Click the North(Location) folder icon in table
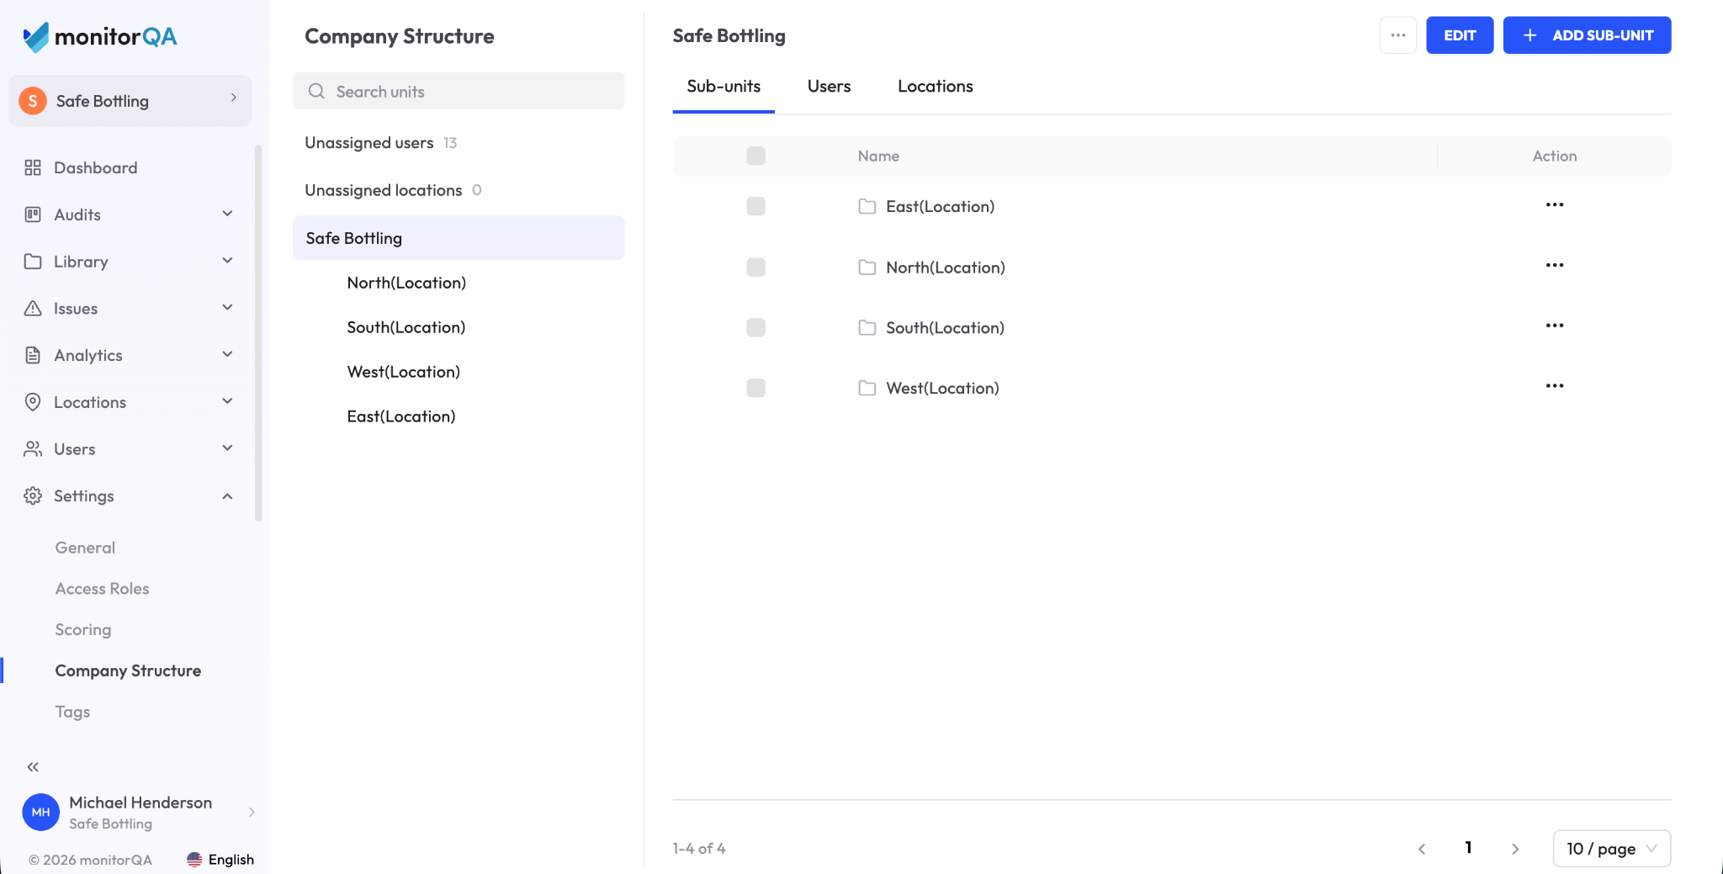 [867, 267]
